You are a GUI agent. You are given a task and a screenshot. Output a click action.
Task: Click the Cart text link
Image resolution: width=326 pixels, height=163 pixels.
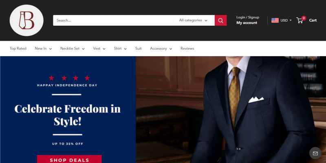pyautogui.click(x=313, y=20)
